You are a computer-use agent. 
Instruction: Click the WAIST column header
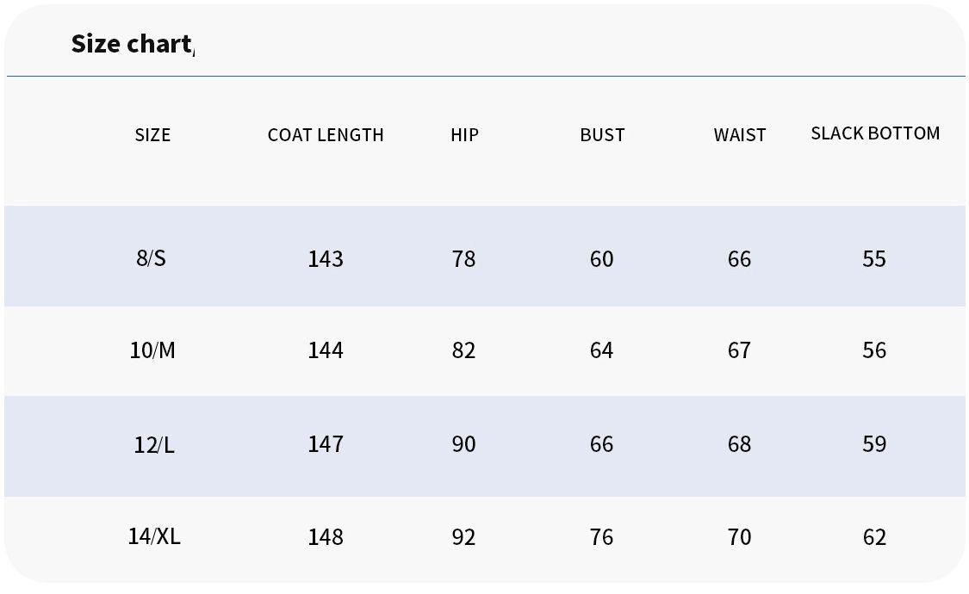739,135
